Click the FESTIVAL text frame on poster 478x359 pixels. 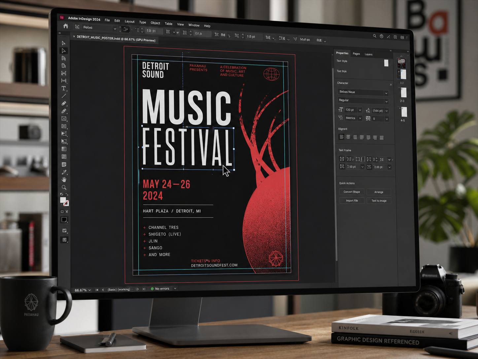point(188,148)
